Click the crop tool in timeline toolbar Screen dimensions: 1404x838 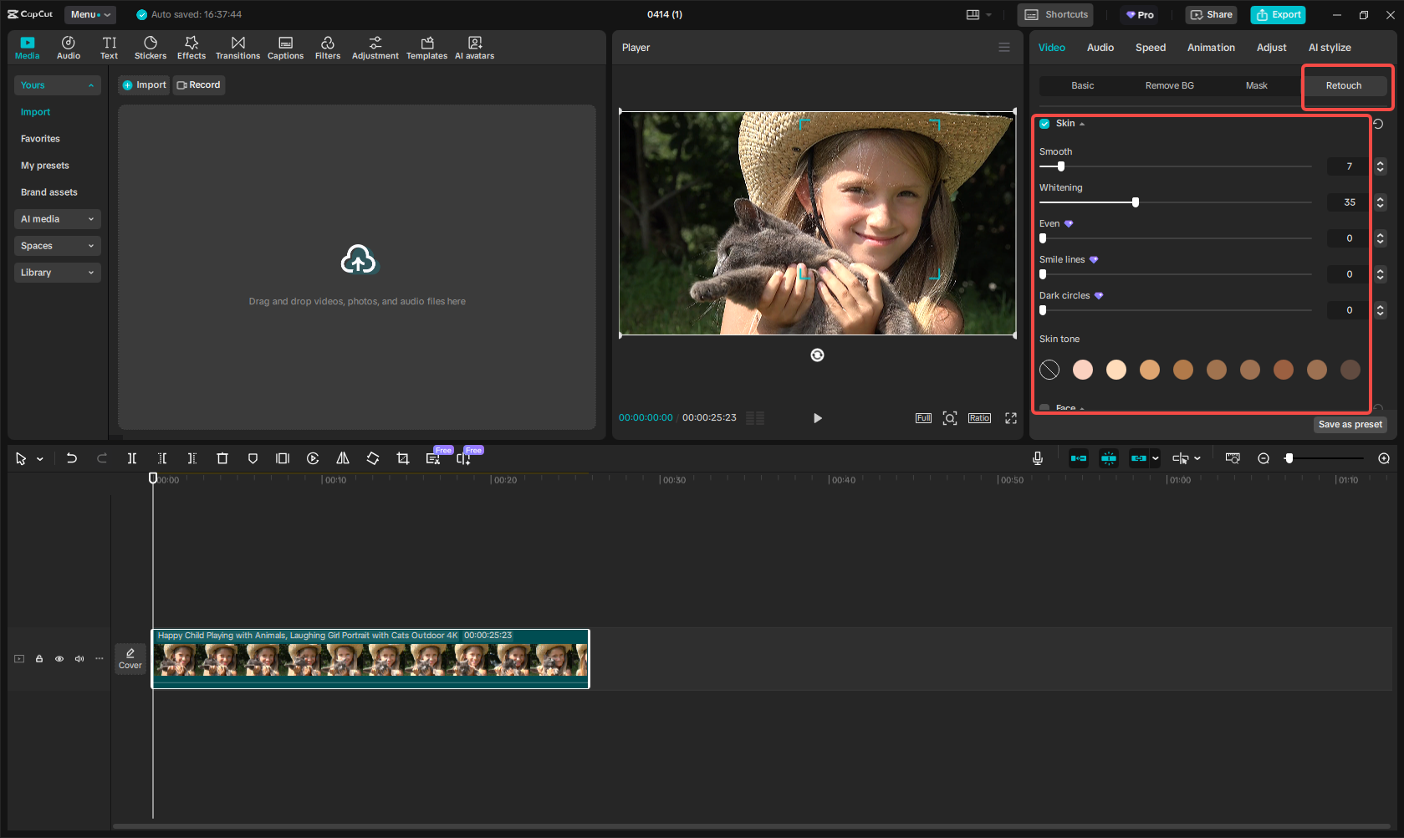403,458
